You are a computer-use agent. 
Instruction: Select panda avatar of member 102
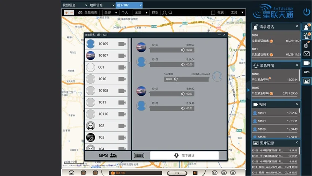click(x=90, y=126)
